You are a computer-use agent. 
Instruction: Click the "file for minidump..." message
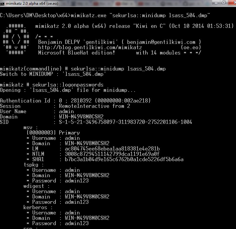(x=106, y=90)
